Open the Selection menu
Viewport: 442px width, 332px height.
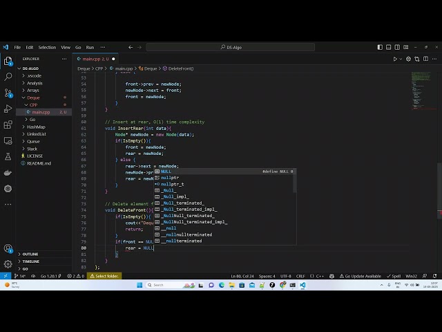point(47,47)
